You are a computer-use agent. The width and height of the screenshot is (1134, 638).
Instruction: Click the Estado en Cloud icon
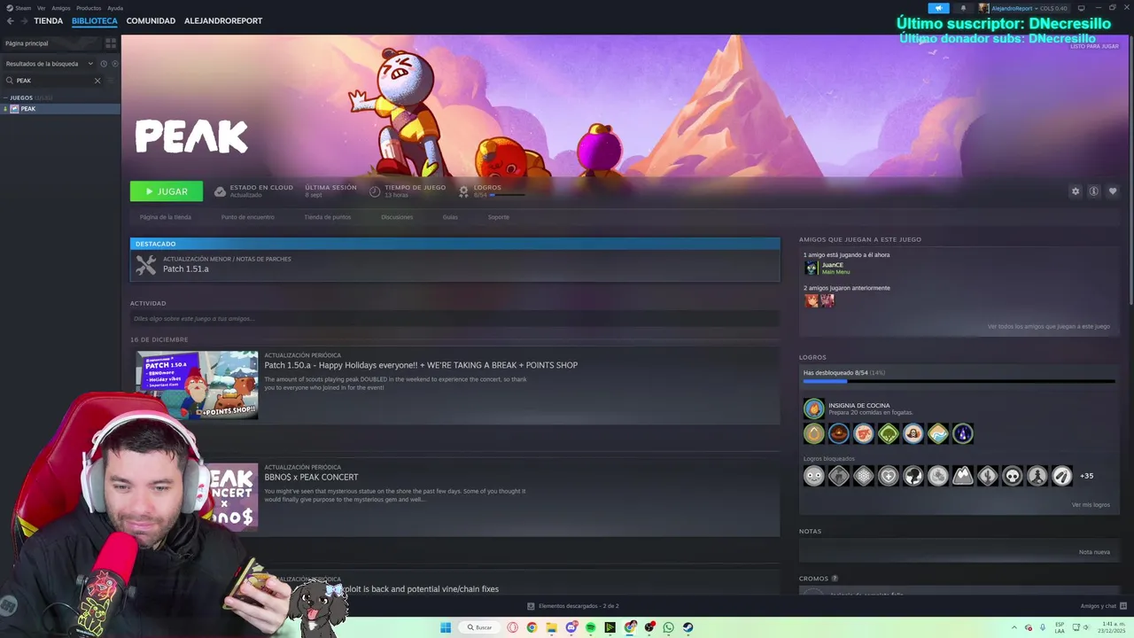tap(220, 191)
